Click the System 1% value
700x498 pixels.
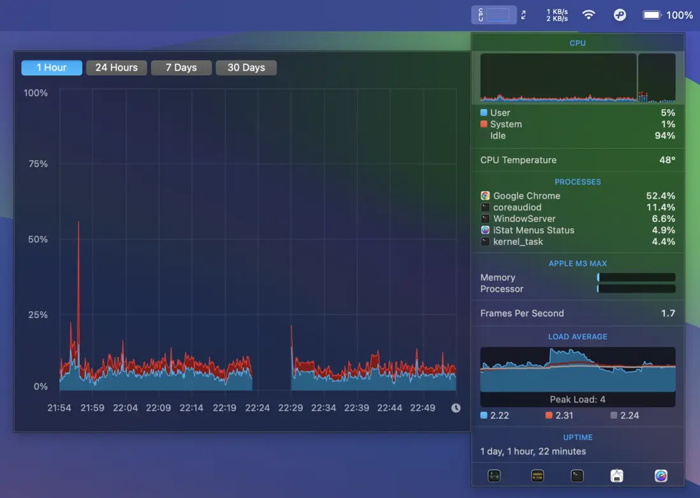click(668, 124)
